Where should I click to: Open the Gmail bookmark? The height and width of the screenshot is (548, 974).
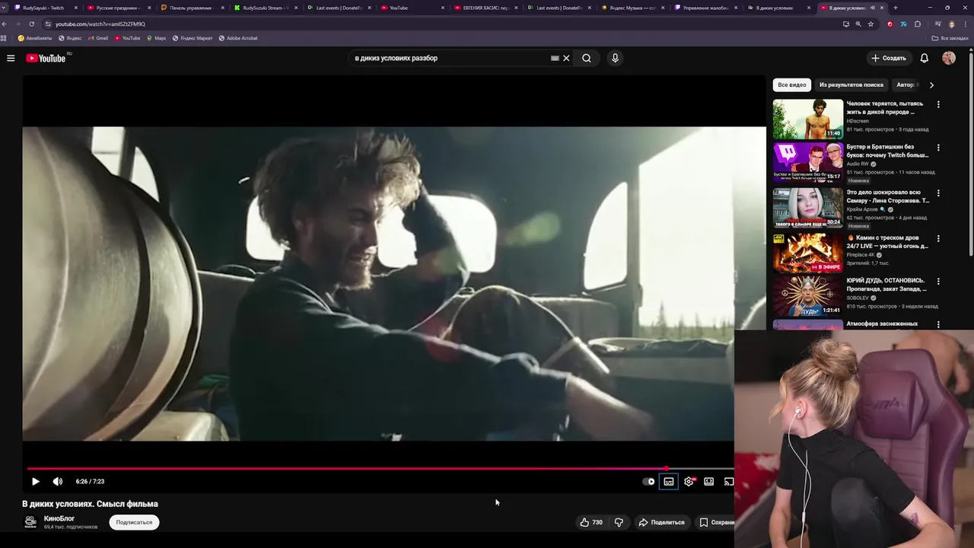97,38
